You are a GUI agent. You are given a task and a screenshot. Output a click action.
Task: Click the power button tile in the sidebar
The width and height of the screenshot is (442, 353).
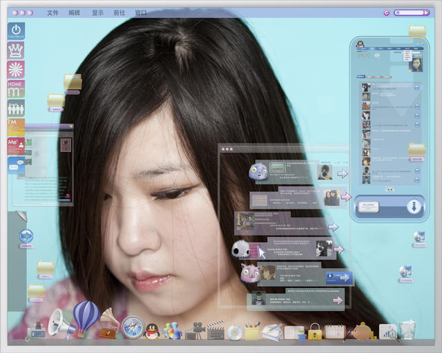16,30
